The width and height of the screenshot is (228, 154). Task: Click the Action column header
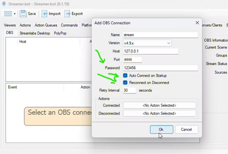85,87
